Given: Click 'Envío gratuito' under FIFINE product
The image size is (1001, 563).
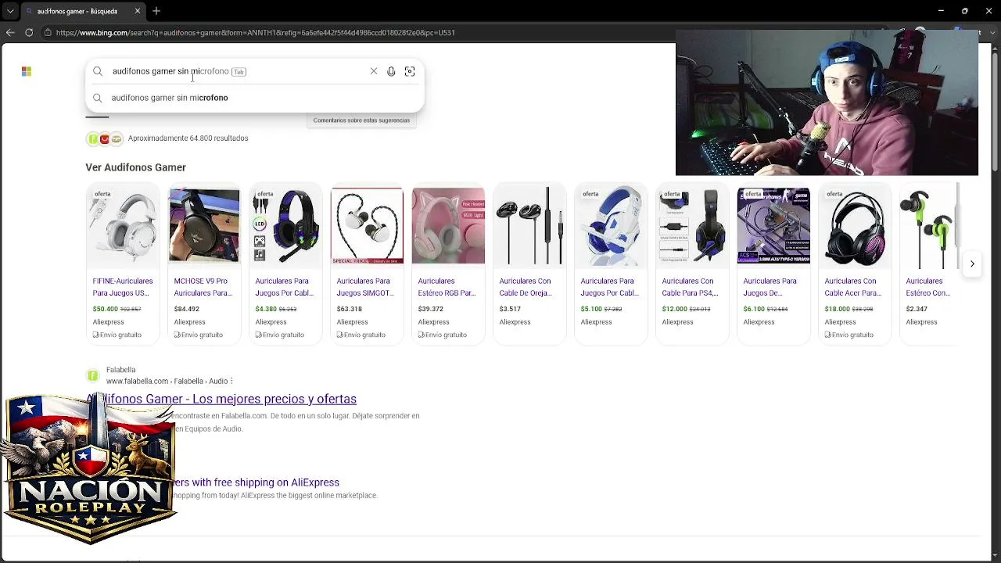Looking at the screenshot, I should coord(117,335).
